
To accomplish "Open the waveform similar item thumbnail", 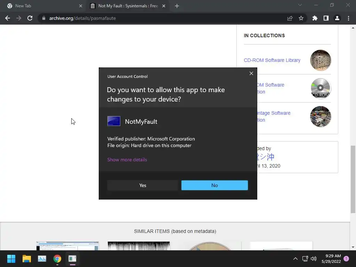I will click(139, 246).
